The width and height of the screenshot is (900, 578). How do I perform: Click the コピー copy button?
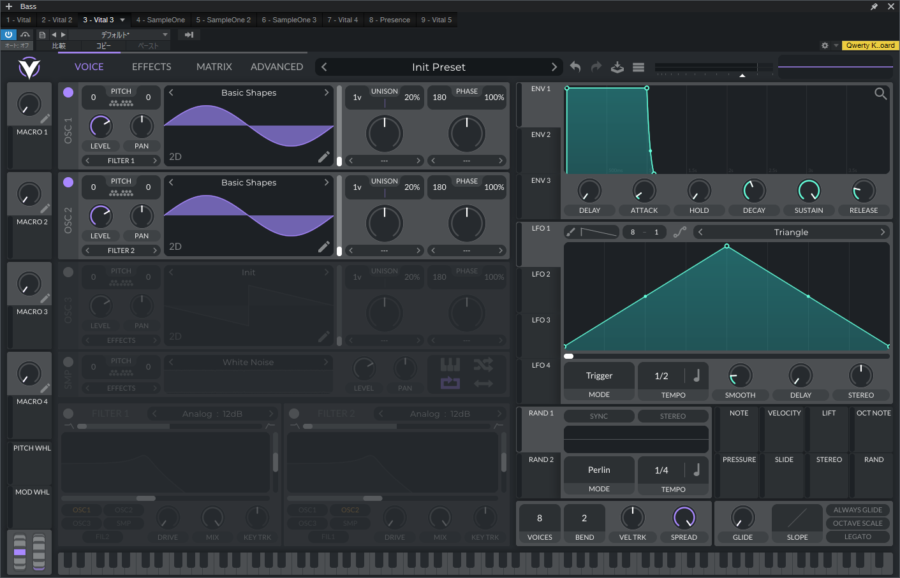tap(103, 46)
